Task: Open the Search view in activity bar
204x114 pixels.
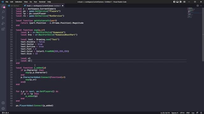Action: pos(3,12)
